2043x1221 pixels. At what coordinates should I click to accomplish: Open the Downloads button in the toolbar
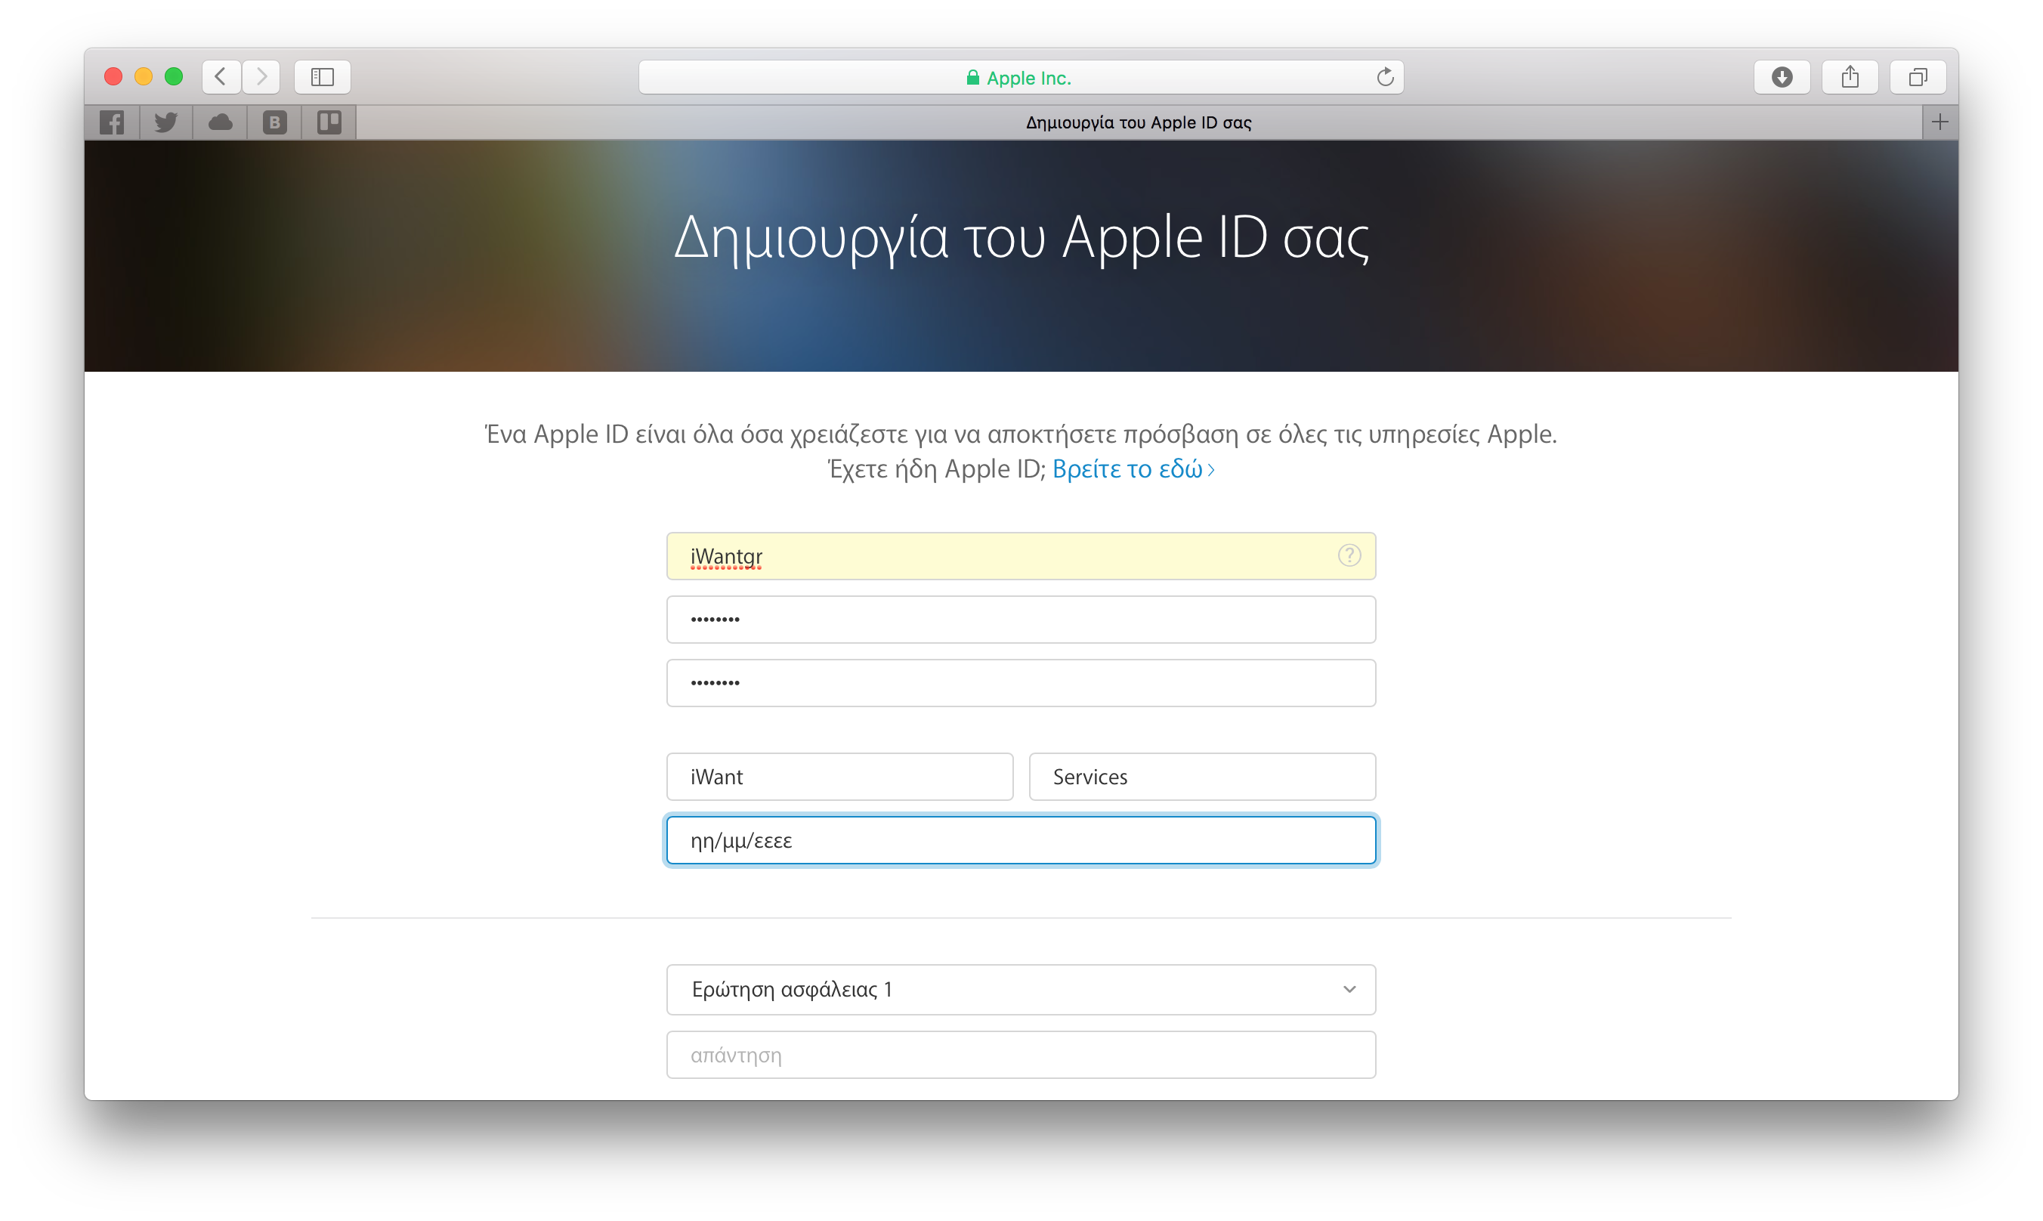tap(1782, 77)
